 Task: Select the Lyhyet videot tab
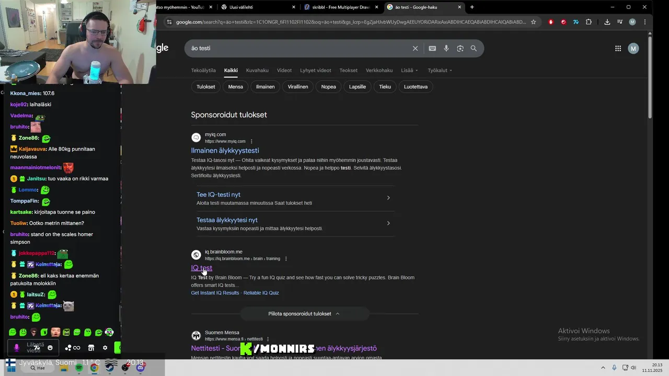[316, 70]
